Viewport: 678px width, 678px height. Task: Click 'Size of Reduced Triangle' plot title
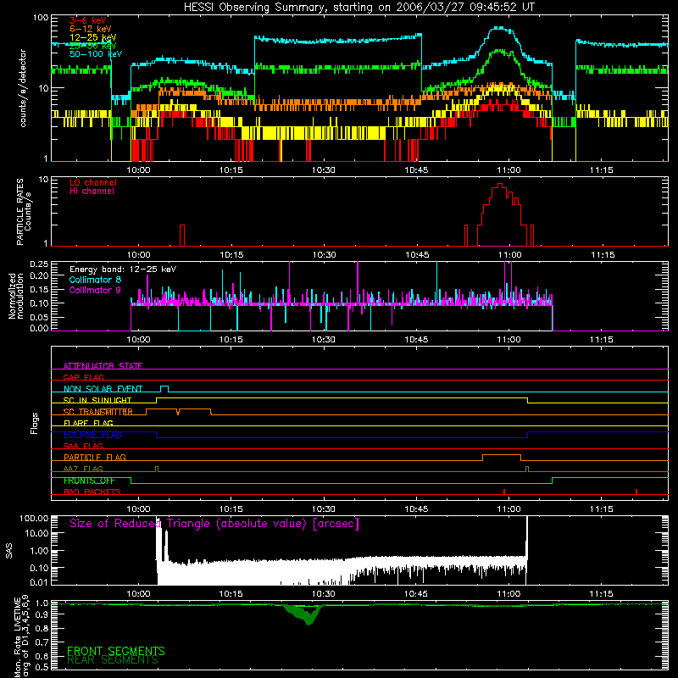(x=214, y=524)
